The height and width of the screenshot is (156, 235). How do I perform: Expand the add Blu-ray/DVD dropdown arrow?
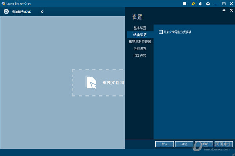pos(42,11)
